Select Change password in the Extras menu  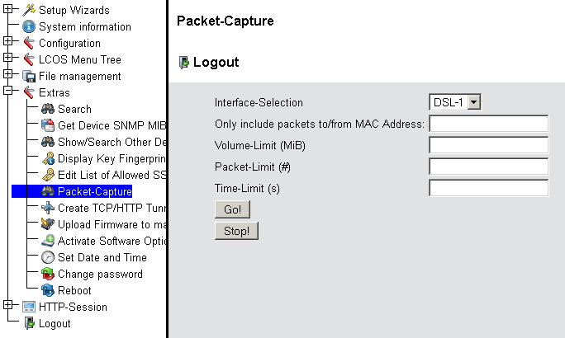tap(99, 274)
